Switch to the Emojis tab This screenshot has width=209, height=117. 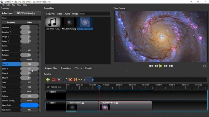click(88, 68)
